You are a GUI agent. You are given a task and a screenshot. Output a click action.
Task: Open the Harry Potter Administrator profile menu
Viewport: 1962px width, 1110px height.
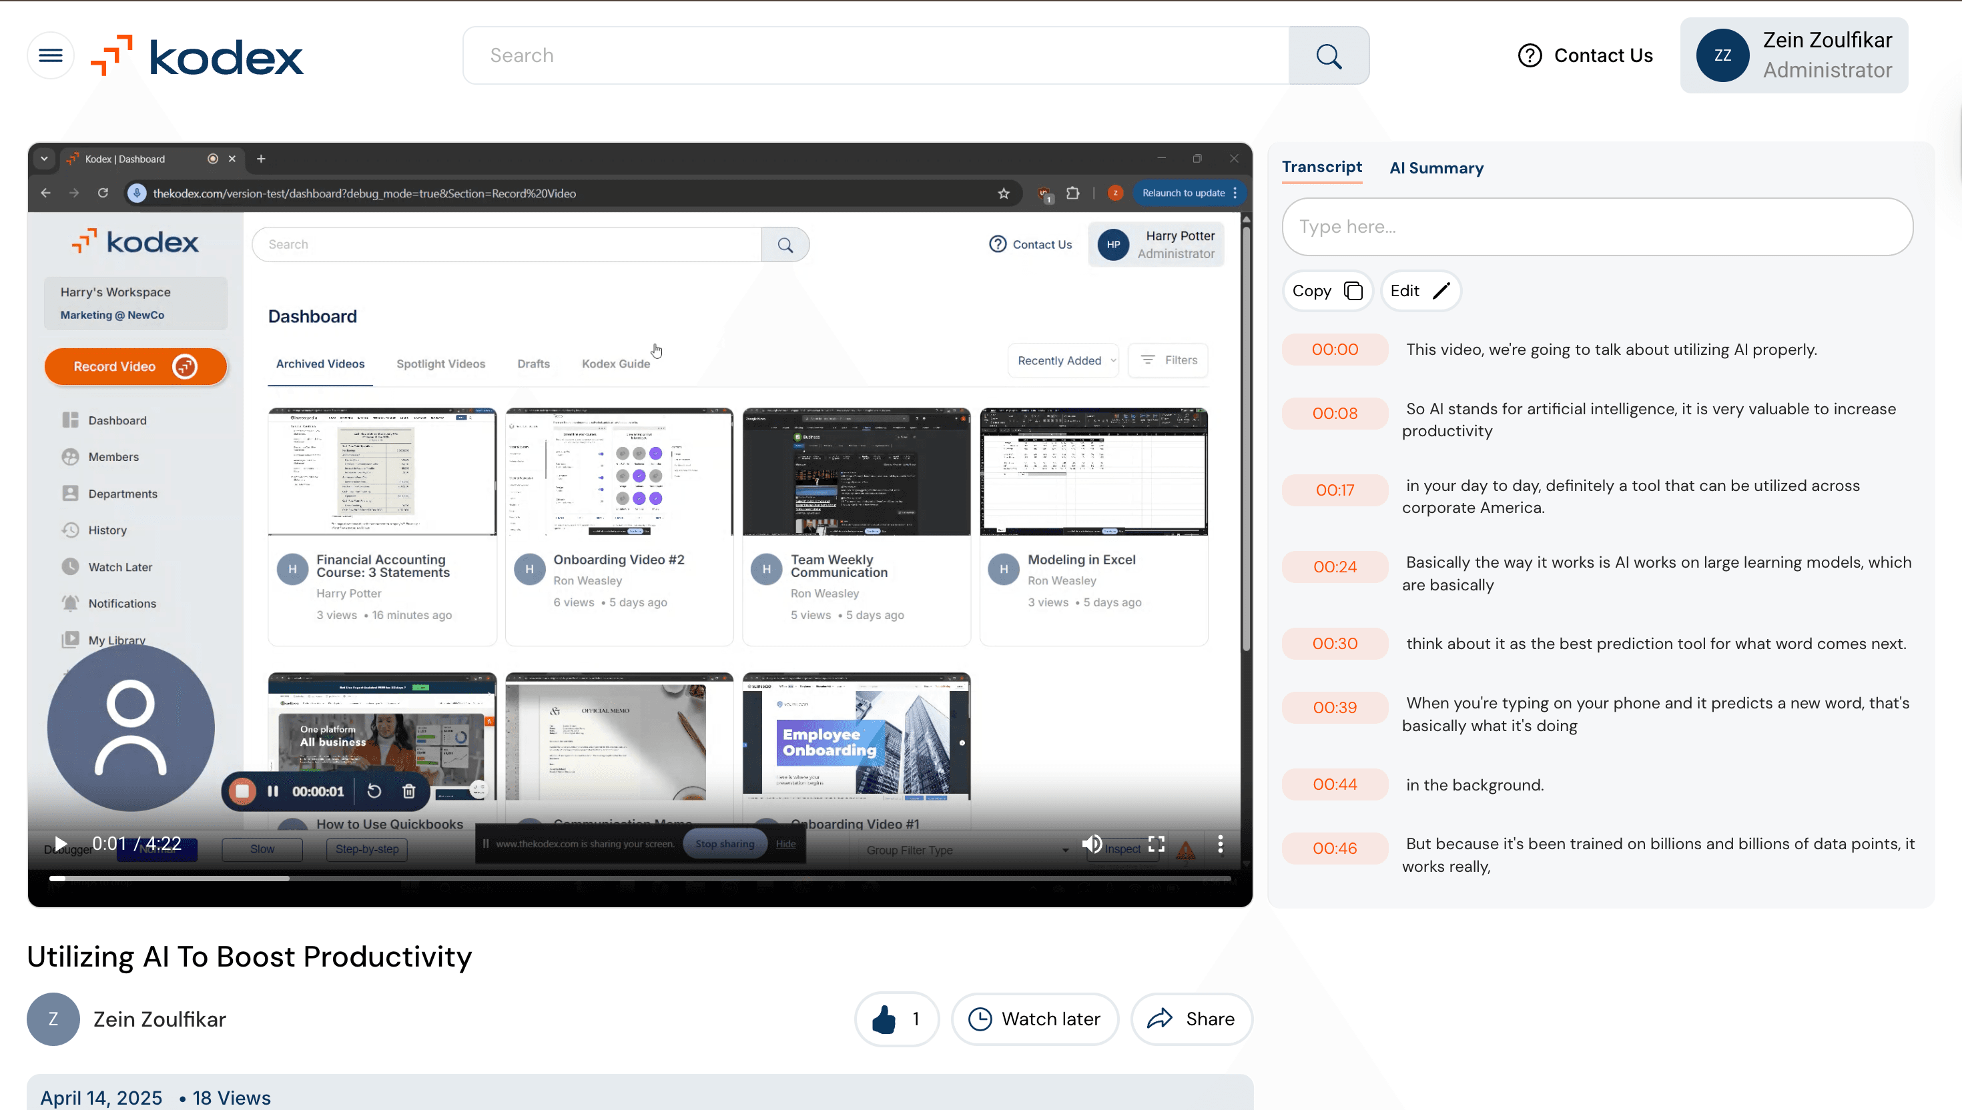pos(1156,245)
